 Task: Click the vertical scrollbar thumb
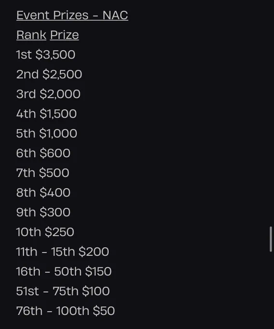point(271,239)
